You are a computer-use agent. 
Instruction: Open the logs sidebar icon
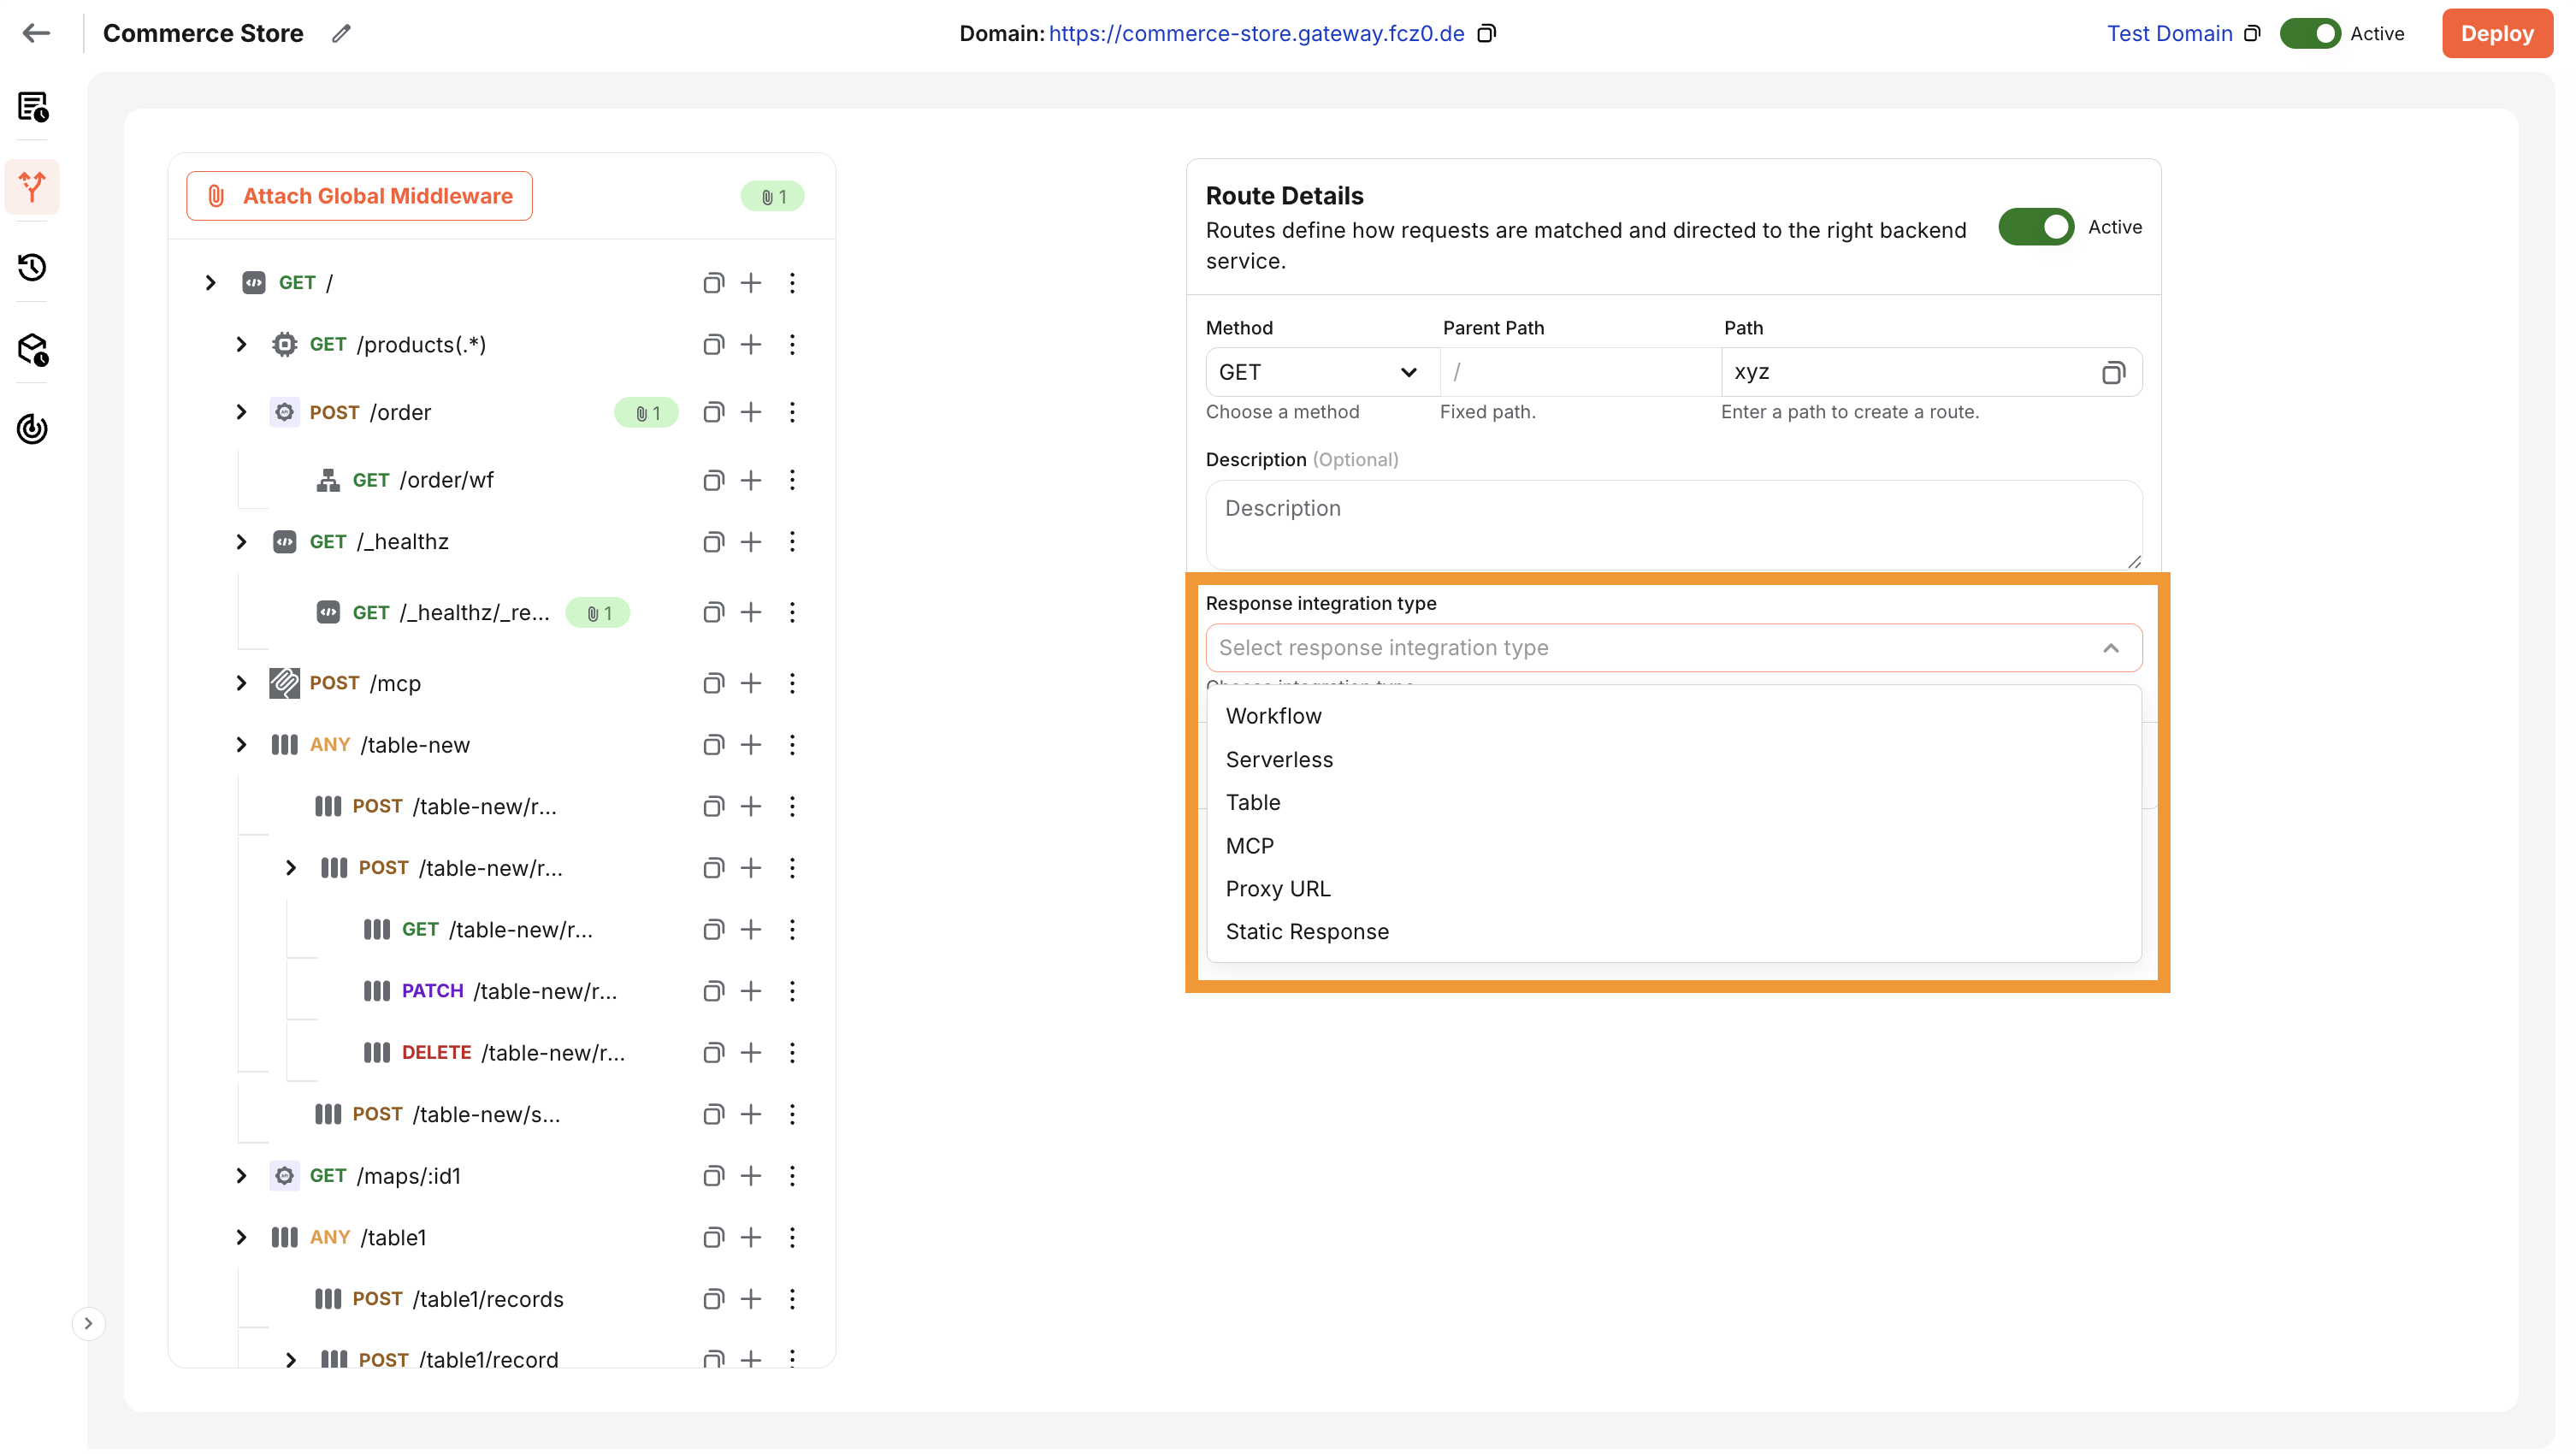33,106
